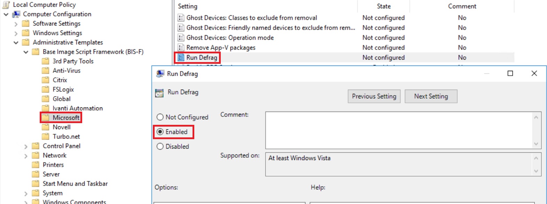The image size is (547, 204).
Task: Collapse the Administrative Templates node
Action: point(16,43)
